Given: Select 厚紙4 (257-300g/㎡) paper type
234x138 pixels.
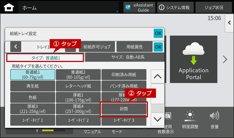Looking at the screenshot, I should [x=78, y=109].
